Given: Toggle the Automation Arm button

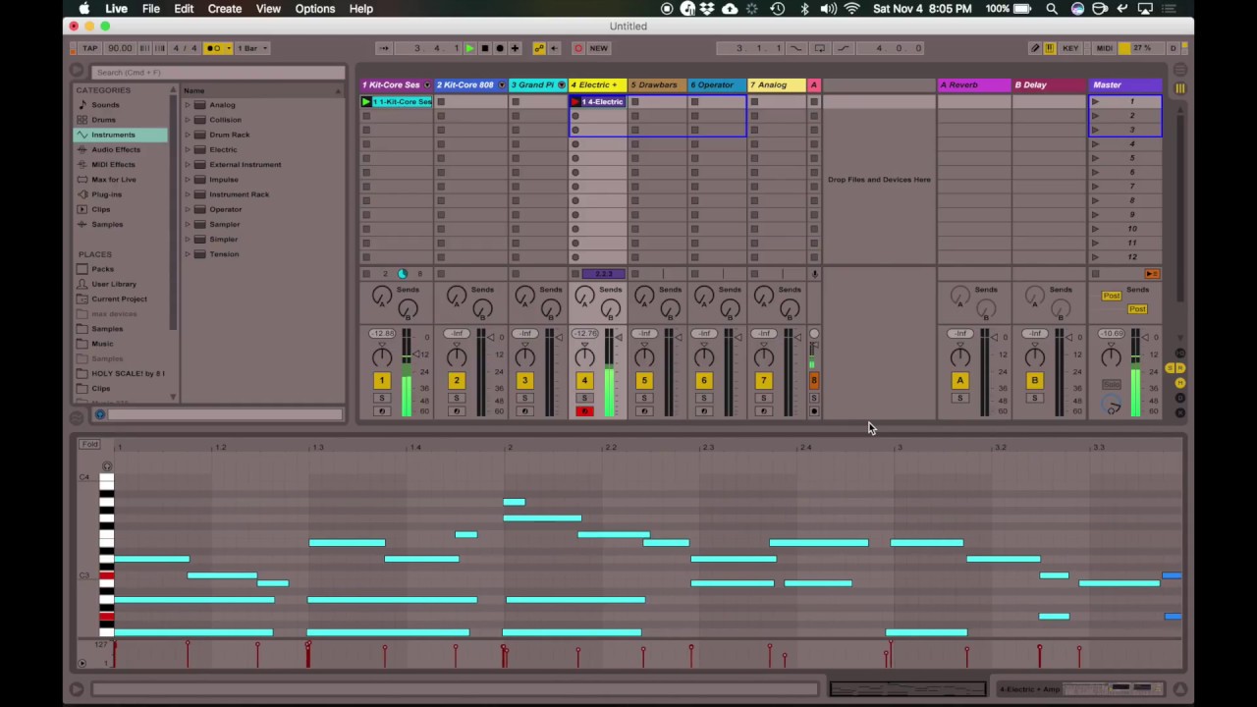Looking at the screenshot, I should coord(538,48).
